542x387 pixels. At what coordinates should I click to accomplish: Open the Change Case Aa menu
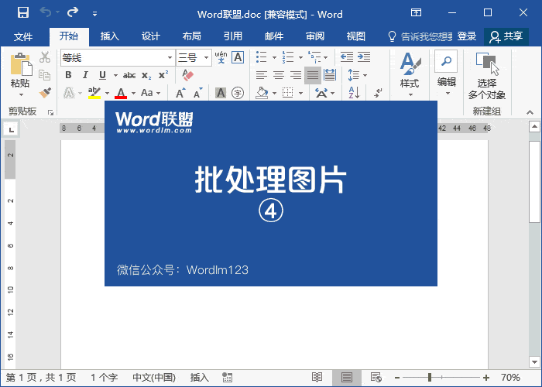coord(150,93)
